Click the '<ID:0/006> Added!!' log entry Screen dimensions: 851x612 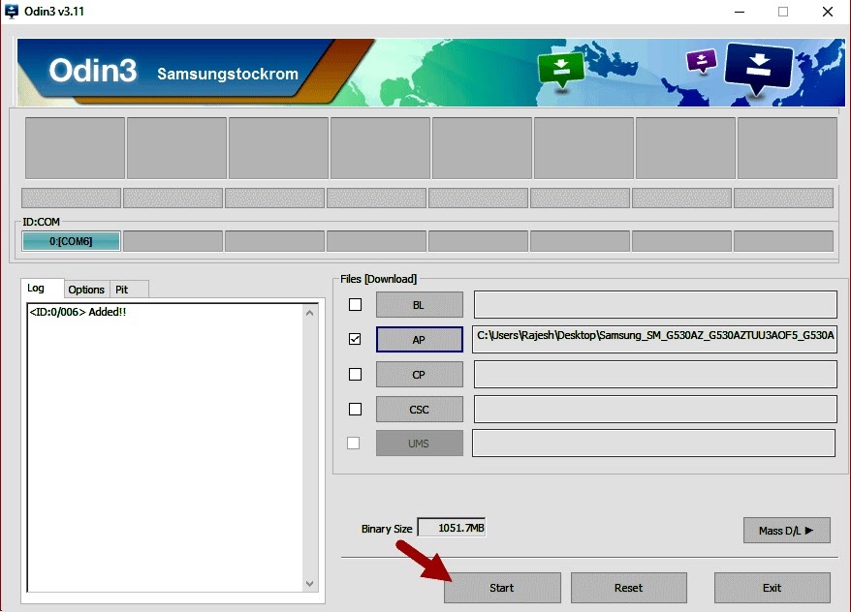78,312
